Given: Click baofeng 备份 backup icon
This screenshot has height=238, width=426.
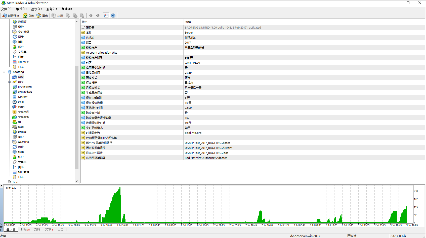Looking at the screenshot, I should point(15,137).
